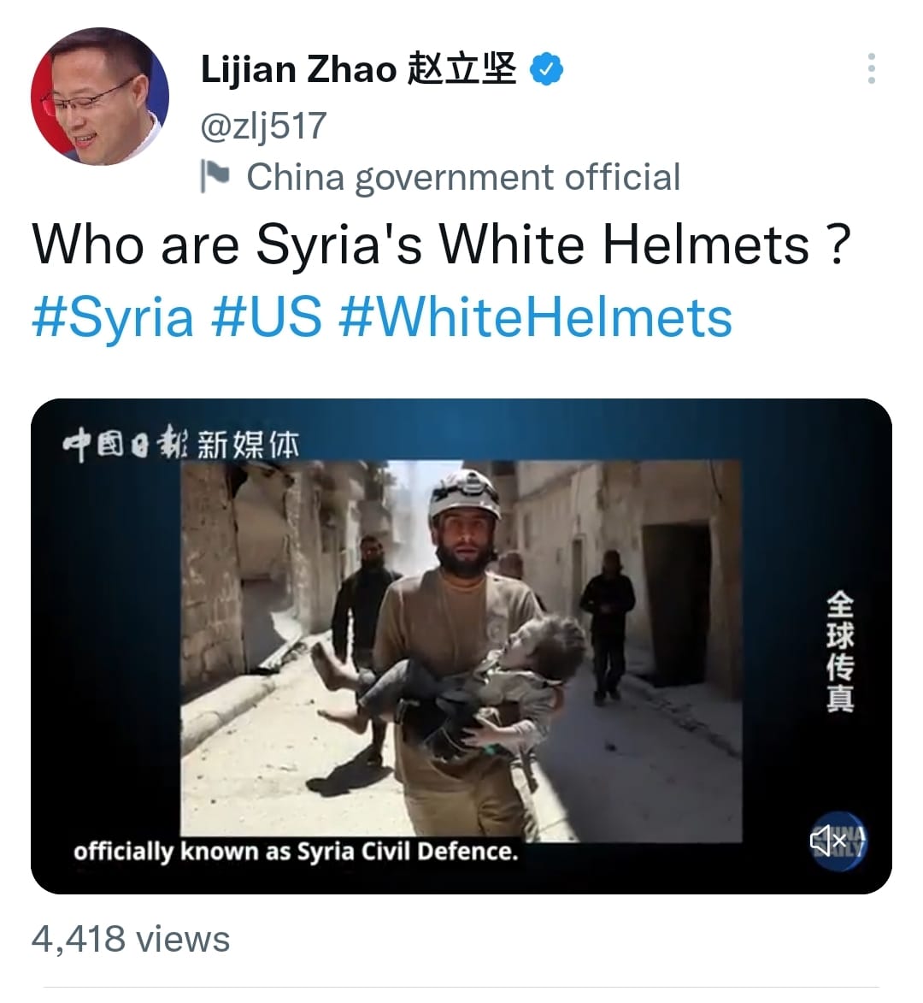Click the government official flag icon
The width and height of the screenshot is (923, 1003).
point(215,176)
